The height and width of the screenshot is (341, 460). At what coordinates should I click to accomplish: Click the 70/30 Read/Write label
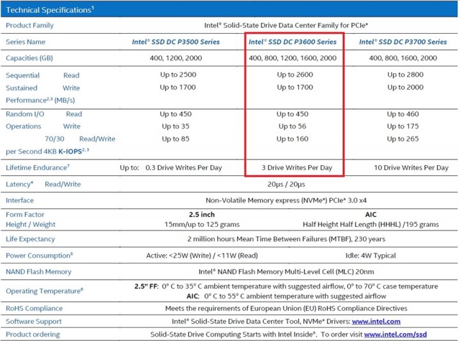80,139
